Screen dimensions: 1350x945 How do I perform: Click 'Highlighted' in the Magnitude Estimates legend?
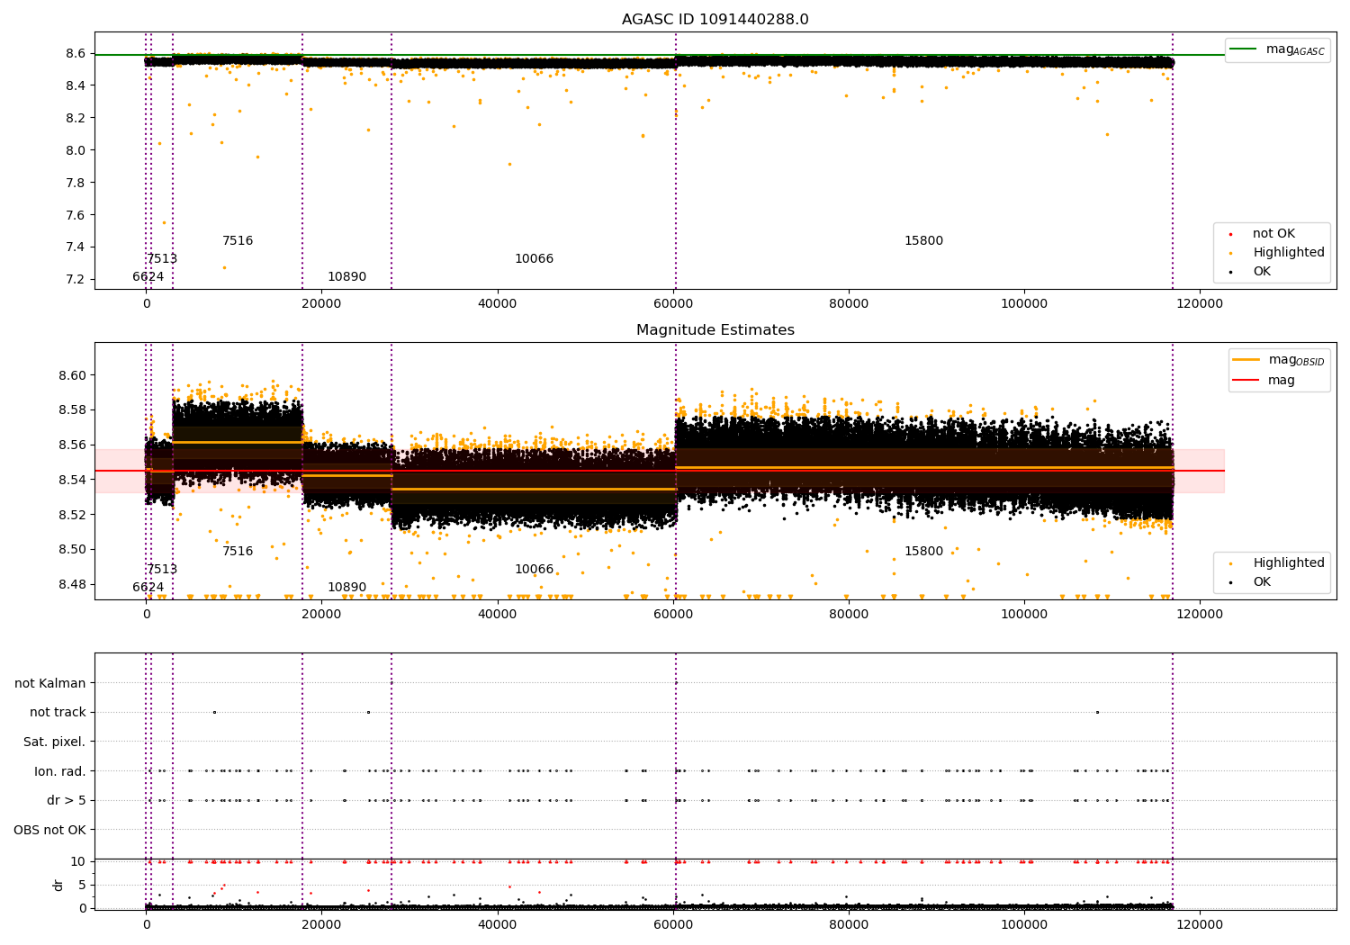coord(1288,563)
